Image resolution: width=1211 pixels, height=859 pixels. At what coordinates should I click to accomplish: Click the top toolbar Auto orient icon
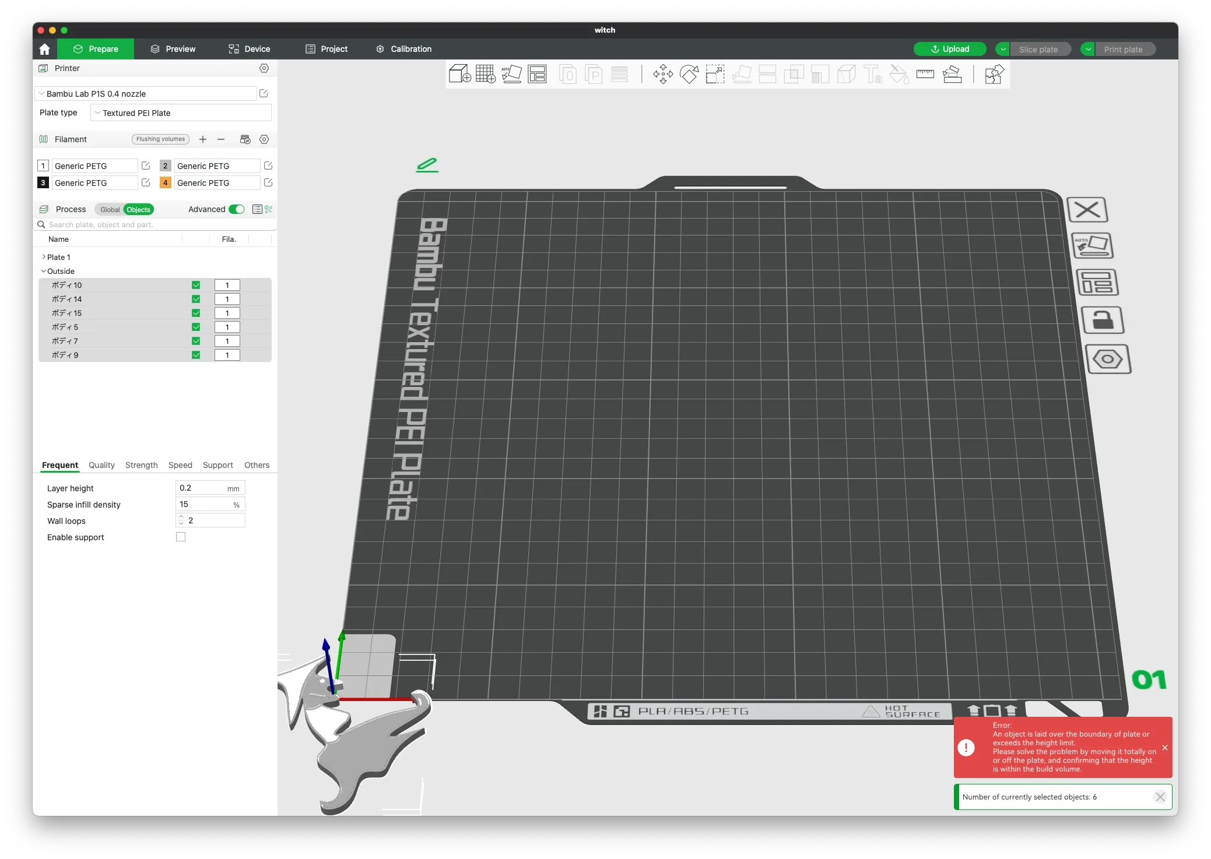click(511, 74)
